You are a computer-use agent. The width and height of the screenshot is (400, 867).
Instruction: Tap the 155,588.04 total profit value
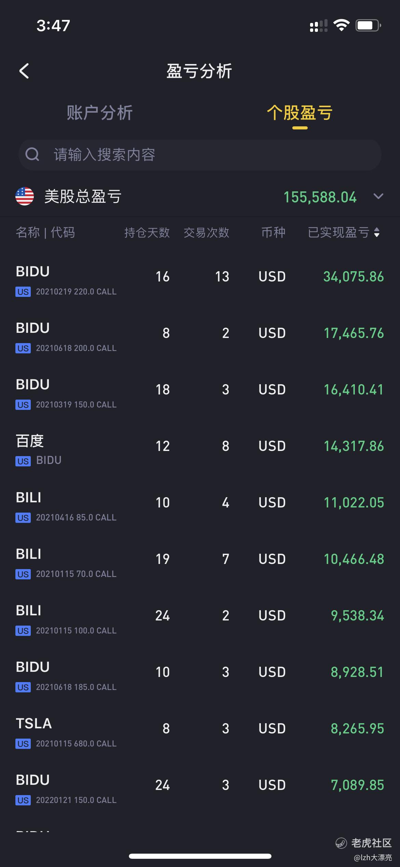[320, 197]
